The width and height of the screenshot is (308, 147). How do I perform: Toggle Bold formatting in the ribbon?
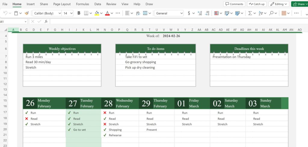coord(79,13)
